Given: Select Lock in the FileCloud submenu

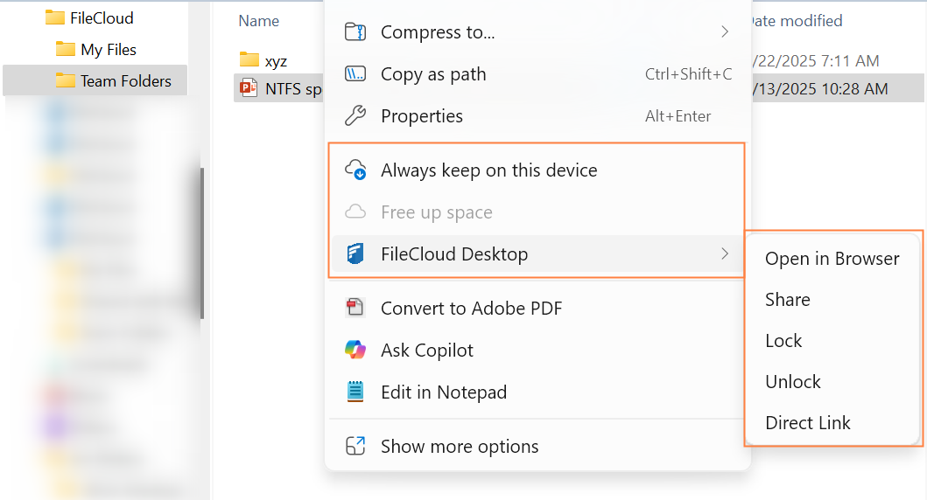Looking at the screenshot, I should [783, 341].
